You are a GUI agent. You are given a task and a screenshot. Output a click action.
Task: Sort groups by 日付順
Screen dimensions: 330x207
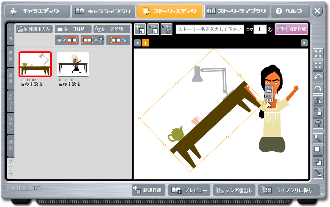[73, 29]
